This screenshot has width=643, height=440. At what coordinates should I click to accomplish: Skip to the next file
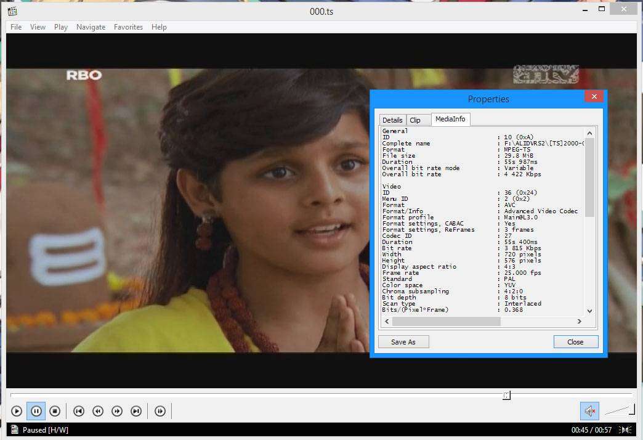coord(135,411)
